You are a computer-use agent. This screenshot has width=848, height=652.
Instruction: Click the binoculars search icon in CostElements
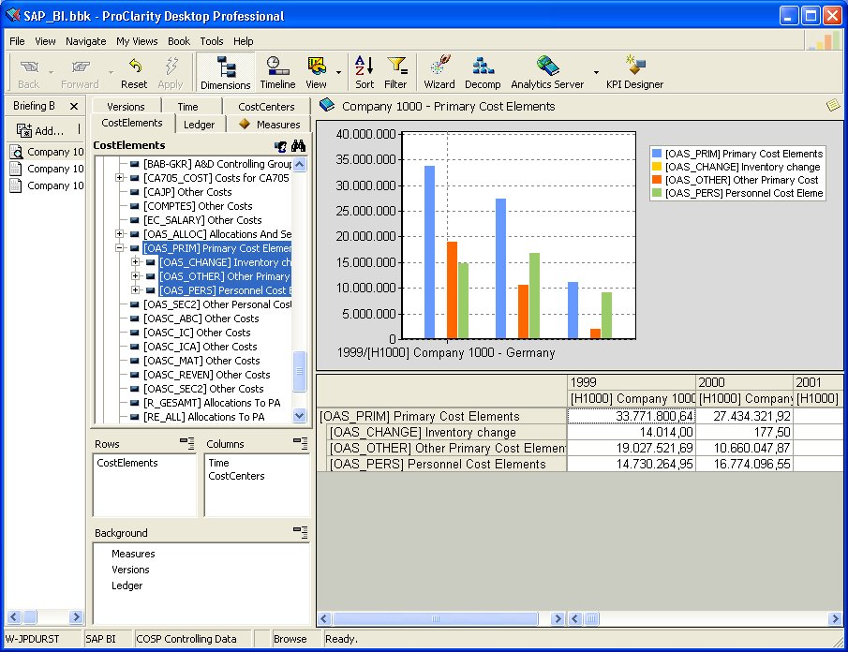(x=299, y=146)
